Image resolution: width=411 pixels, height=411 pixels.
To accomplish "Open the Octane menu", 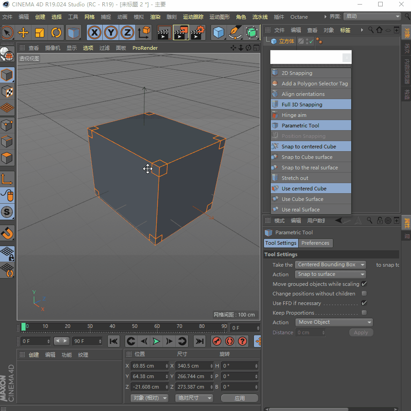I will click(299, 17).
